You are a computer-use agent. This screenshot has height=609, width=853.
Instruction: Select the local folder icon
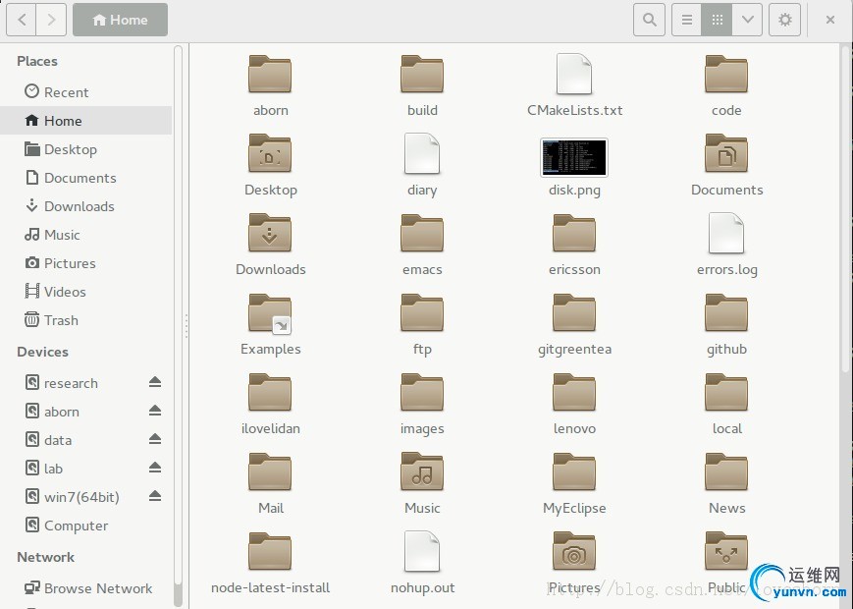(x=726, y=392)
